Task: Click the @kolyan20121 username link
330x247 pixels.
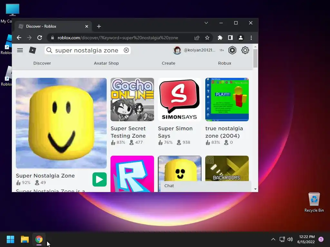Action: coord(199,50)
